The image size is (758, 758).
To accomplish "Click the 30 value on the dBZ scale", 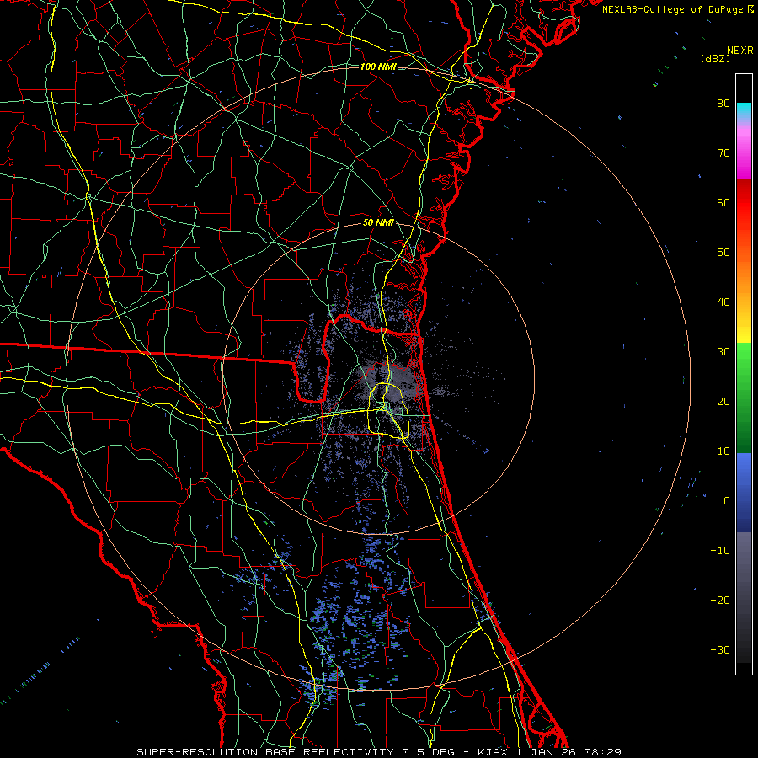I will (723, 352).
